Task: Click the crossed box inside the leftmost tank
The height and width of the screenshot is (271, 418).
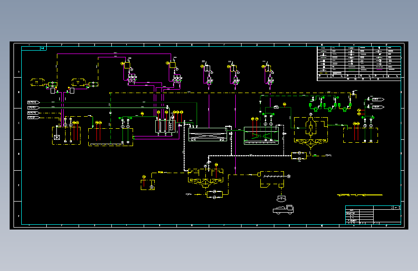Action: click(57, 137)
